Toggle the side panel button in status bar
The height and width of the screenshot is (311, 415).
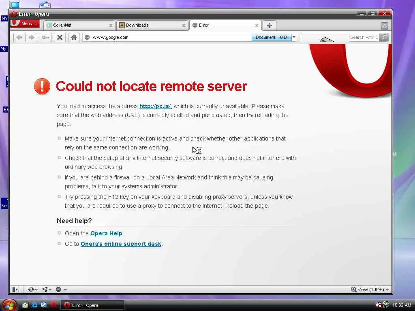point(16,290)
